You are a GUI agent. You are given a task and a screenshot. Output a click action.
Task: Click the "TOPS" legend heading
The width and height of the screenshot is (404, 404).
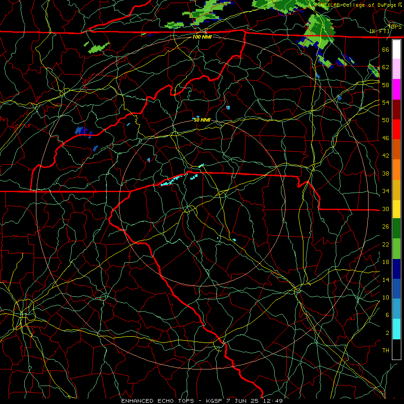point(395,26)
